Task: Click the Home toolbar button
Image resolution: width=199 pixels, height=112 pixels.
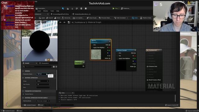Action: (x=57, y=18)
